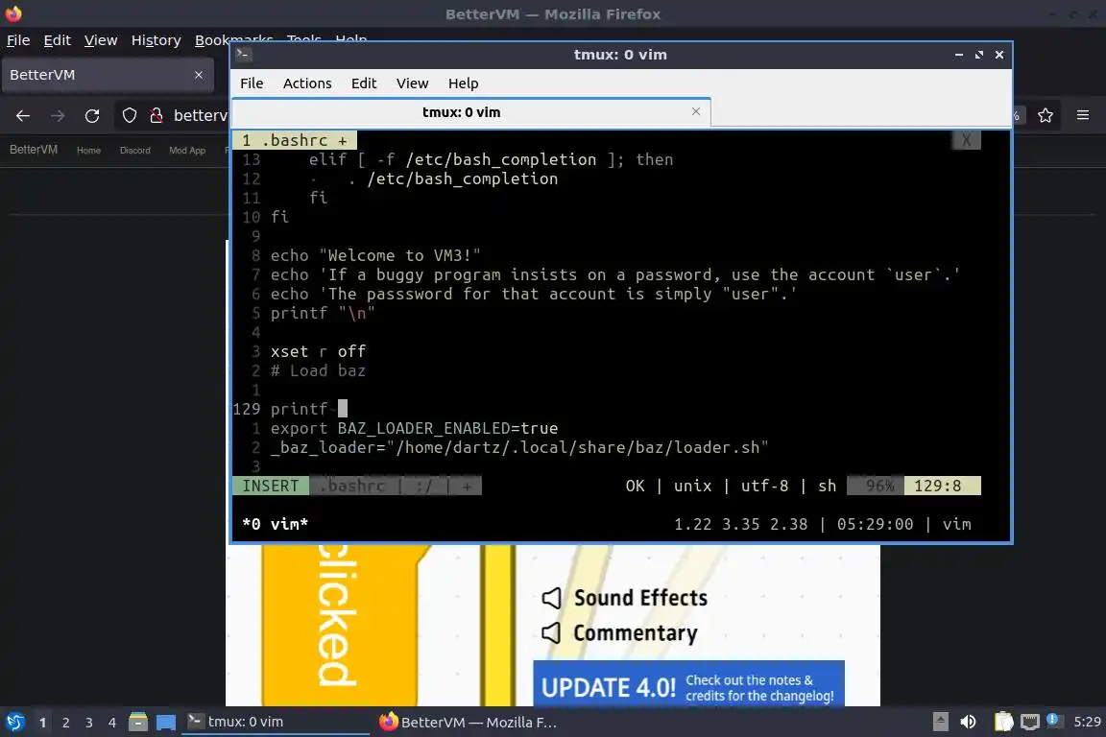This screenshot has height=737, width=1106.
Task: Click the 96% file position indicator
Action: coord(876,486)
